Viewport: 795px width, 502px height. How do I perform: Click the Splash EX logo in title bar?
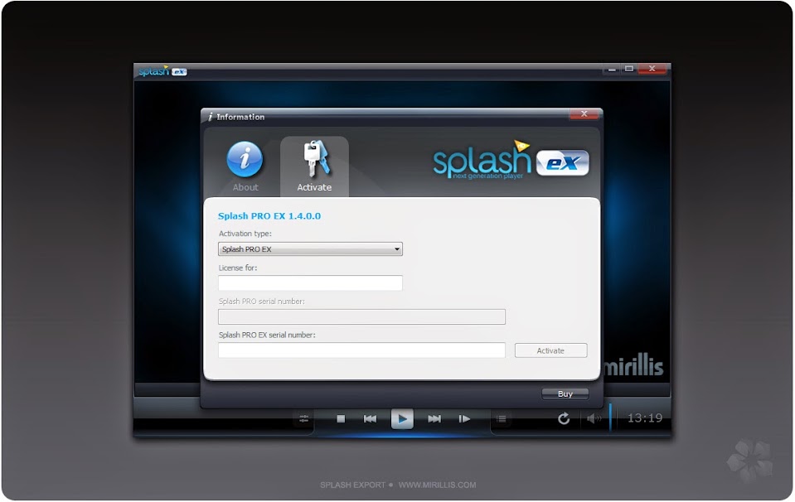162,71
